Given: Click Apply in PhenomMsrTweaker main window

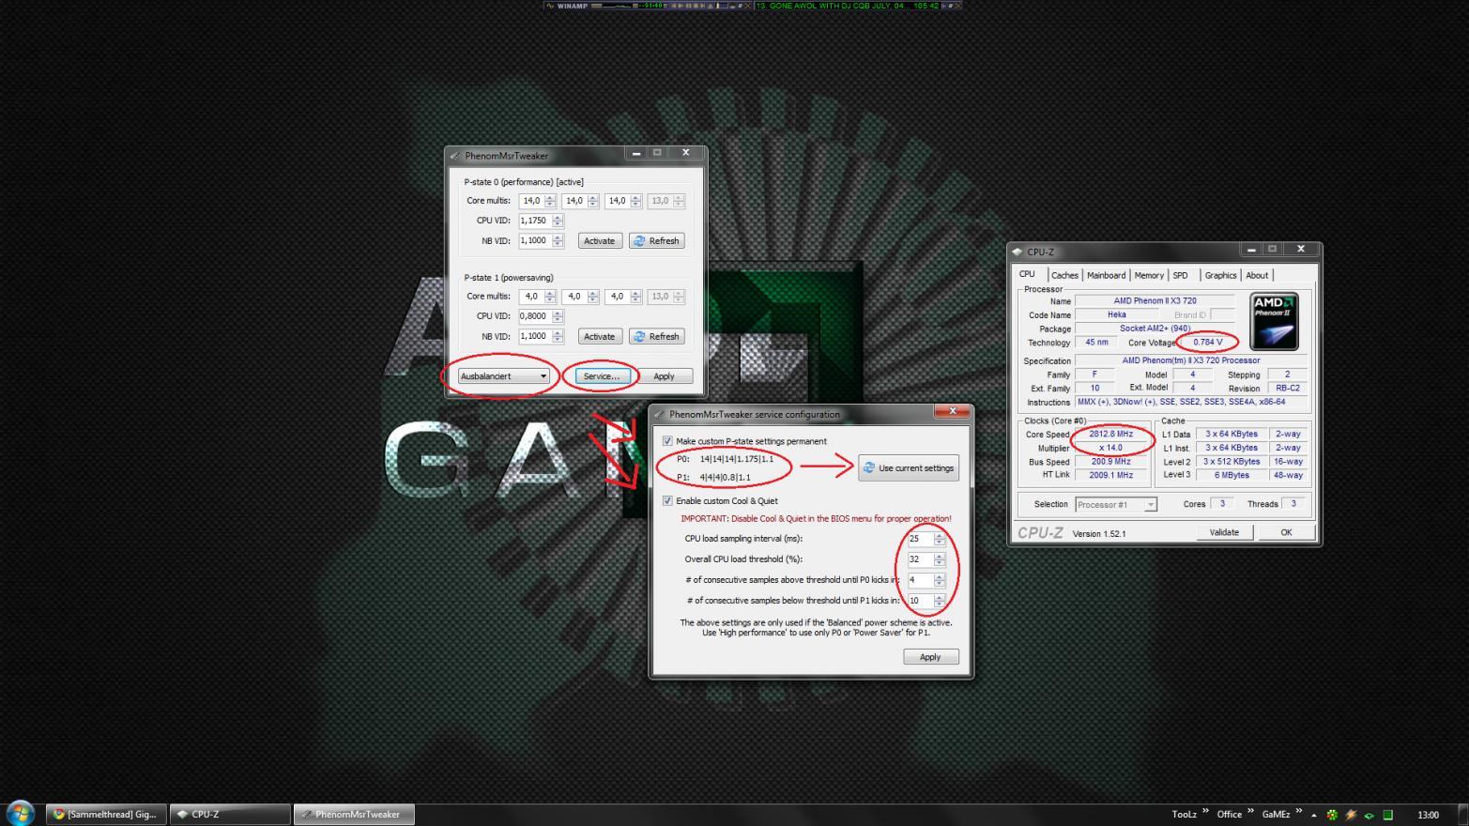Looking at the screenshot, I should tap(664, 376).
